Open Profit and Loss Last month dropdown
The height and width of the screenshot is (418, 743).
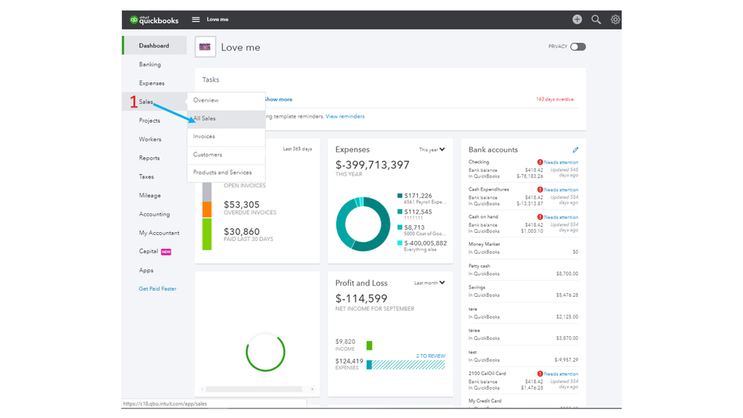pos(429,283)
